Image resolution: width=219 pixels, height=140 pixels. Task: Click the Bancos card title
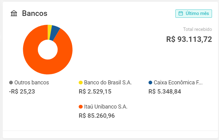click(x=35, y=13)
